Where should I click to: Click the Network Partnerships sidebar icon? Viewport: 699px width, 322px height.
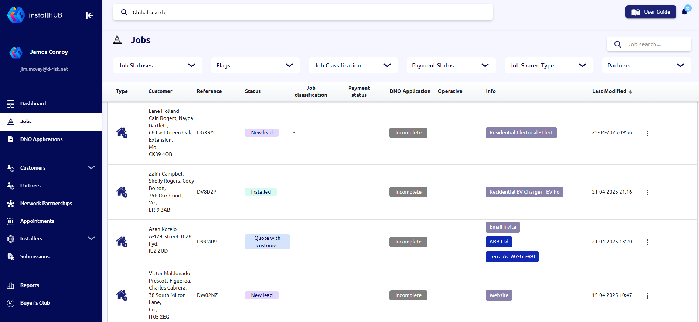(x=11, y=203)
